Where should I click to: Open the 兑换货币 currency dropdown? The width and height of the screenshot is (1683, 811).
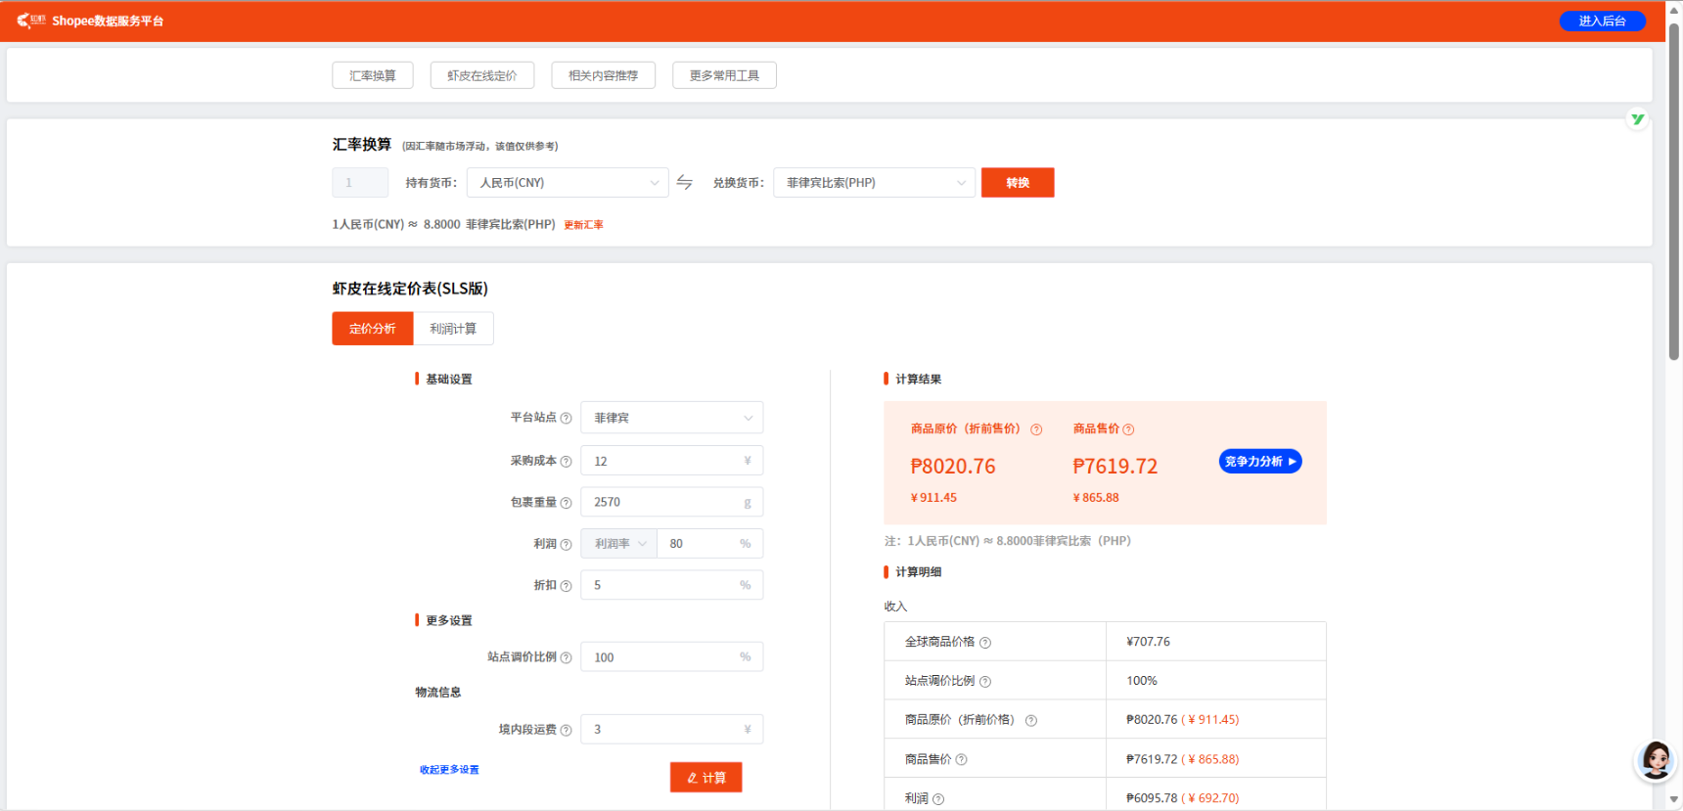tap(874, 183)
